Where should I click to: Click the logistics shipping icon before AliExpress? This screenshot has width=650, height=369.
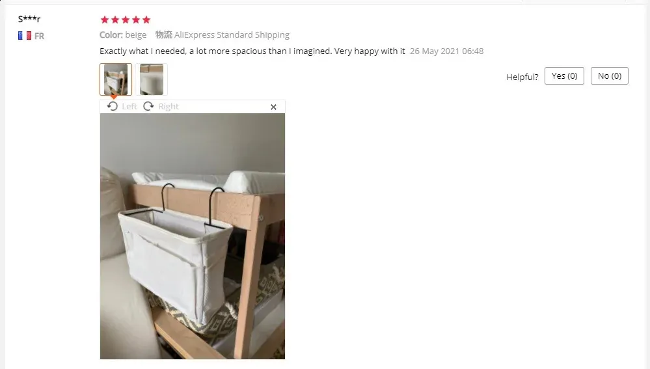tap(164, 35)
